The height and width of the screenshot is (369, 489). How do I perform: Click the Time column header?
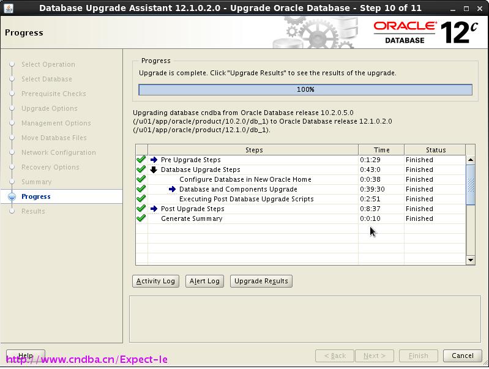click(381, 150)
